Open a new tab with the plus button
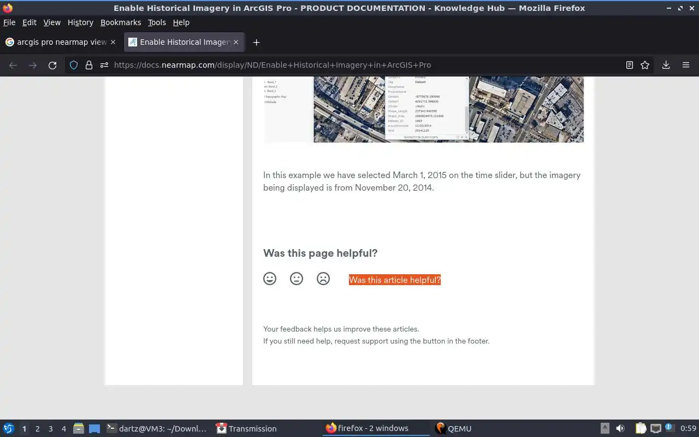 [x=256, y=42]
